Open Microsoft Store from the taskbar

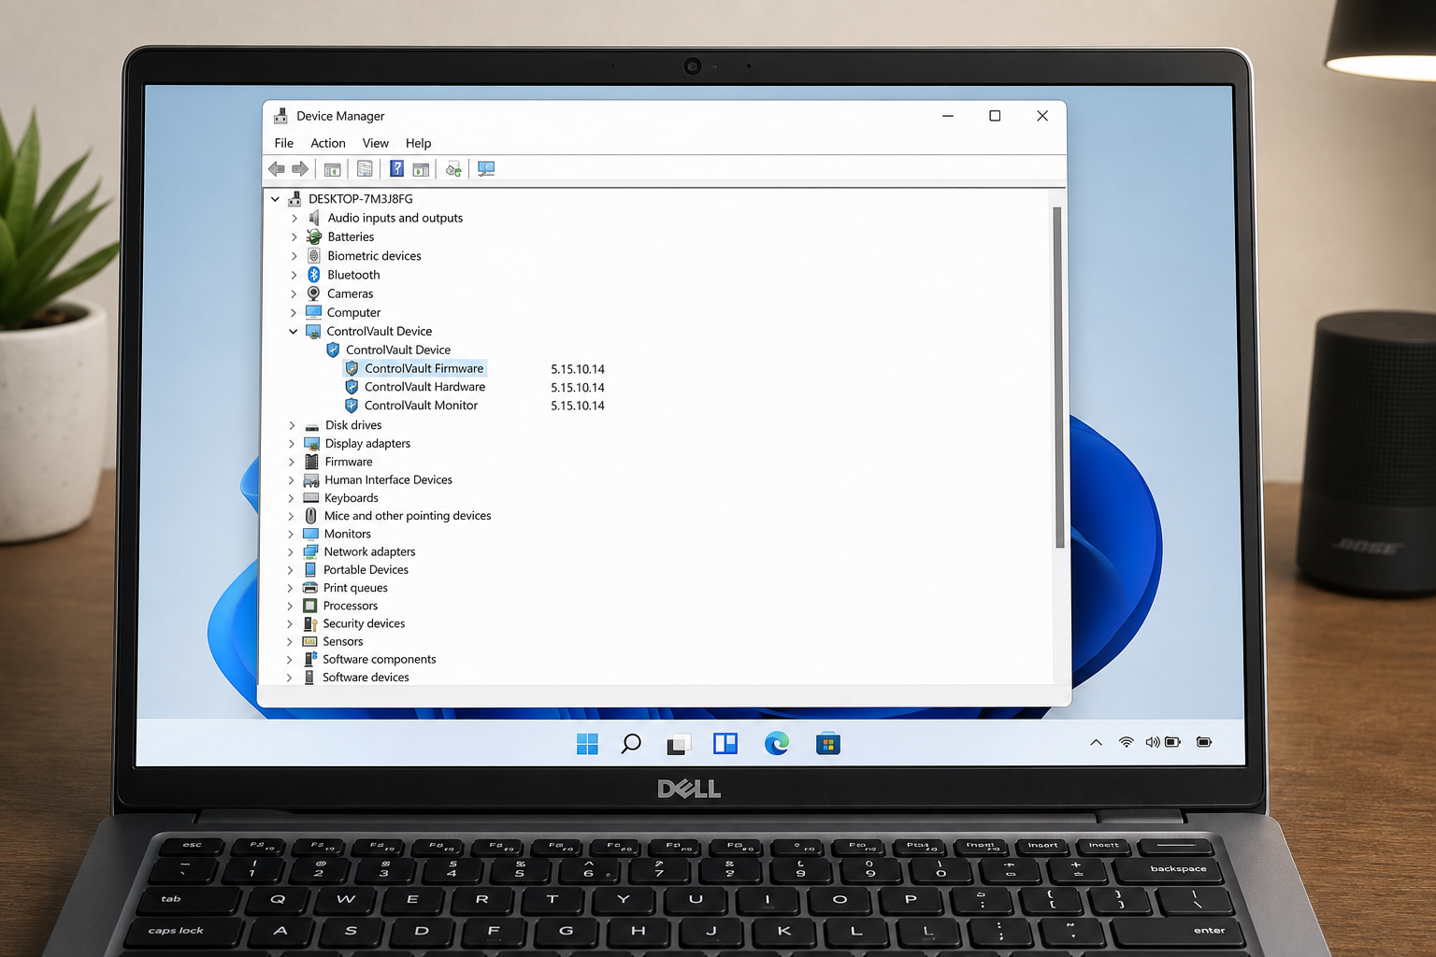click(x=828, y=744)
